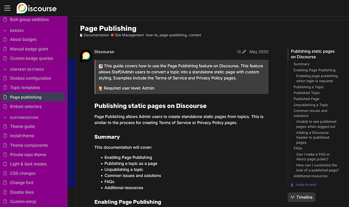Click the page icon beside Embed selectors

tap(5, 107)
